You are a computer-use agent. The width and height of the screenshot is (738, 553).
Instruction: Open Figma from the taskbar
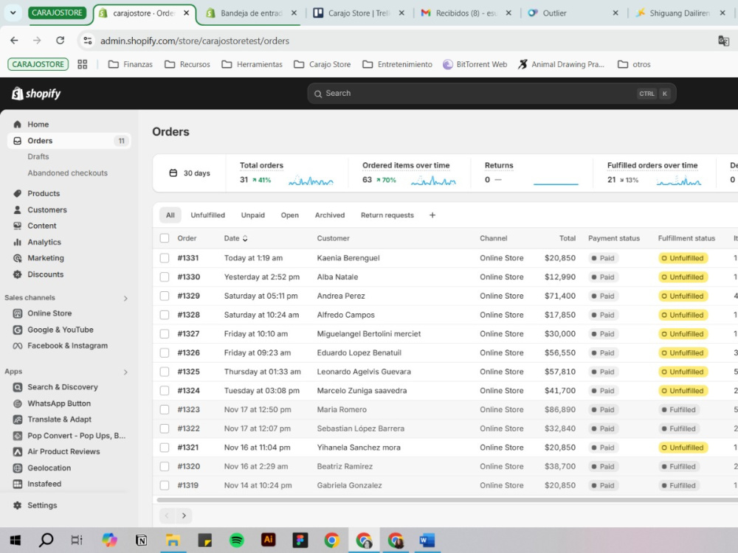(300, 540)
